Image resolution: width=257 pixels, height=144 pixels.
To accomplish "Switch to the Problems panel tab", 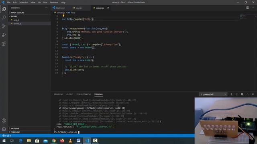I will click(59, 94).
